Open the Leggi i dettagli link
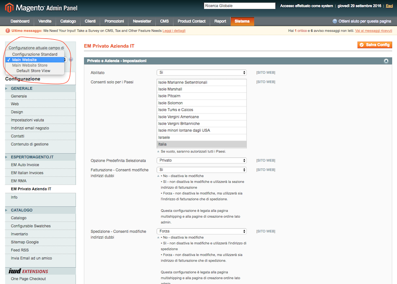The image size is (397, 284). click(x=174, y=30)
